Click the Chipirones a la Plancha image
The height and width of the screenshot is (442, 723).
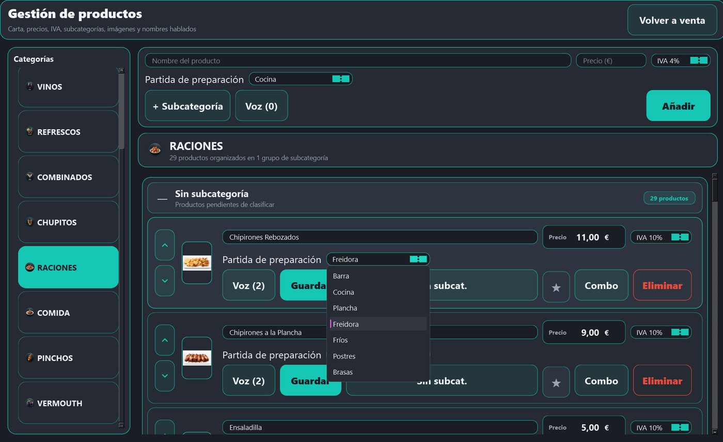[197, 358]
